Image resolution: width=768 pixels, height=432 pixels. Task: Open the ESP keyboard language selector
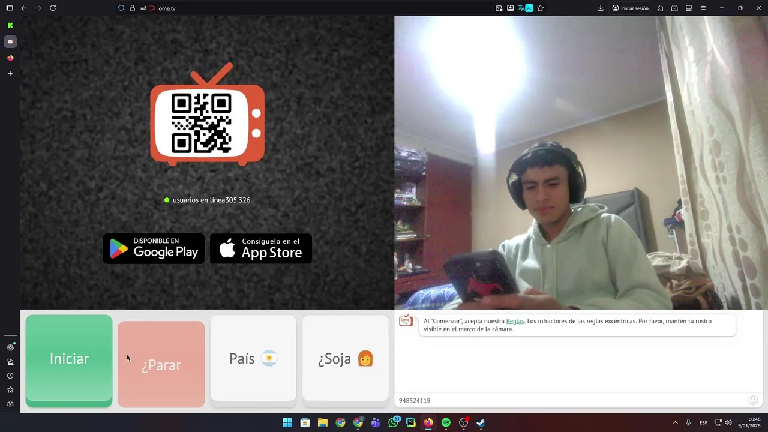[x=703, y=422]
